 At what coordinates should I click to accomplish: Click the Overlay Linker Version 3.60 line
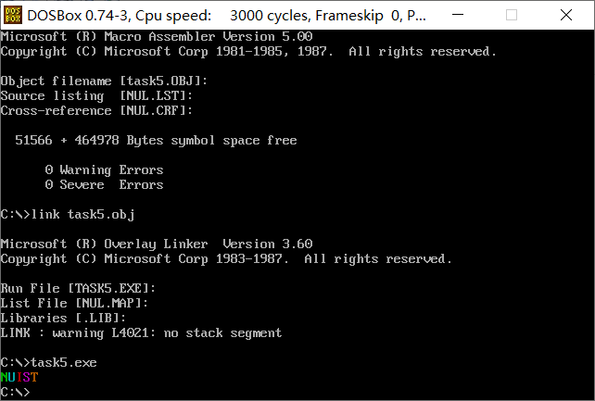157,244
